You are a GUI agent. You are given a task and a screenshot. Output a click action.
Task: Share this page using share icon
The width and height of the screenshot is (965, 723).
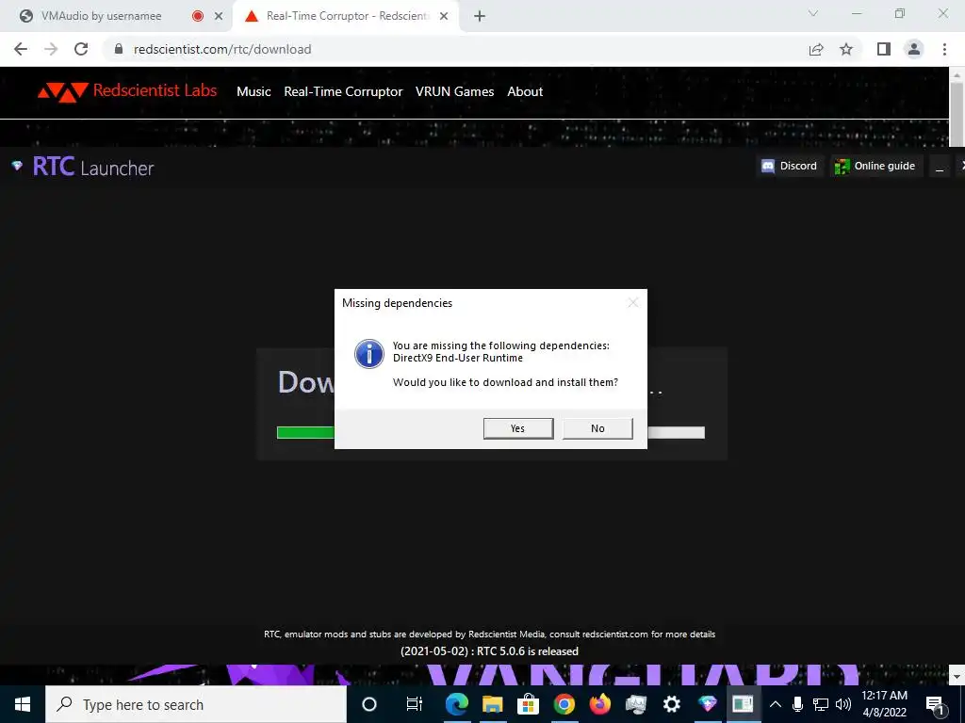[816, 49]
